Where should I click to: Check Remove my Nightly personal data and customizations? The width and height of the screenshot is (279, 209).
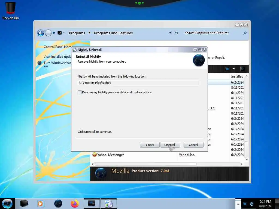(x=80, y=92)
